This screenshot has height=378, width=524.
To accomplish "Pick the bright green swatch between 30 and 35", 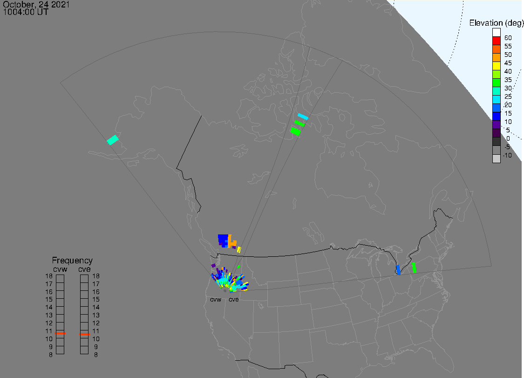I will (x=496, y=82).
